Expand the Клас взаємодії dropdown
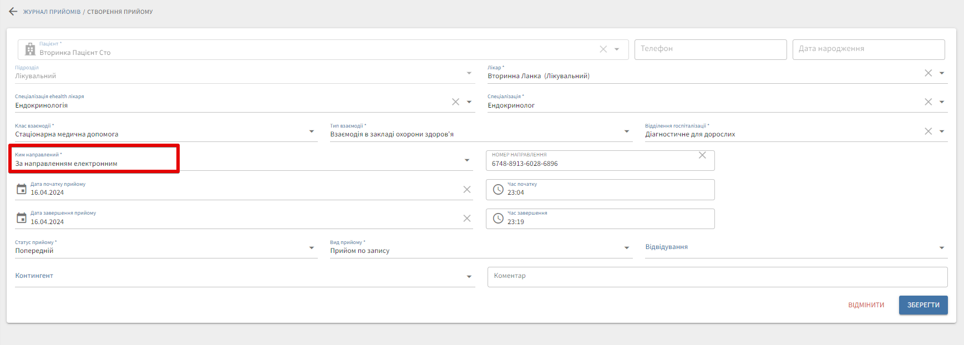Screen dimensions: 964x345 pos(311,131)
